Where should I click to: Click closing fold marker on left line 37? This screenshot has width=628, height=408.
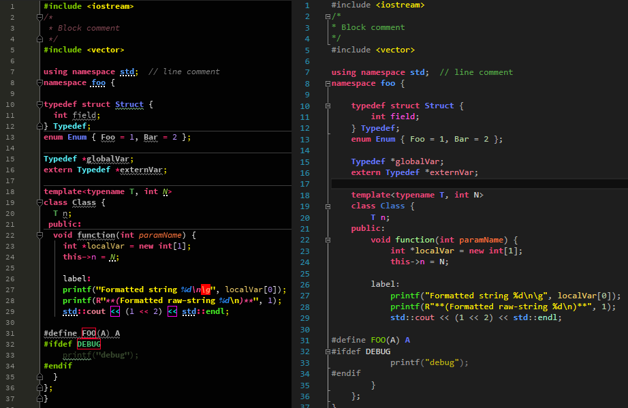40,398
